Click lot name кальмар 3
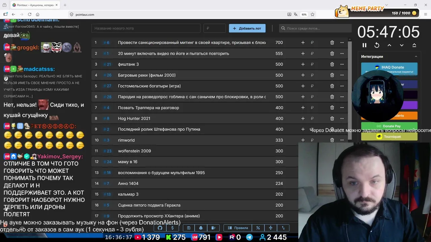 tap(128, 194)
